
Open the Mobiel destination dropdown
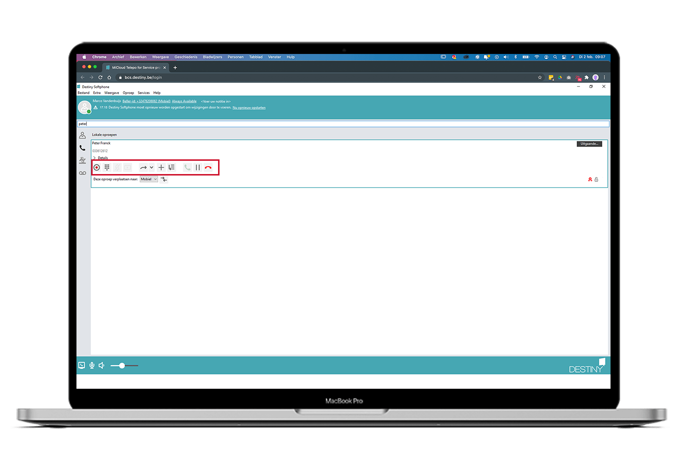148,179
